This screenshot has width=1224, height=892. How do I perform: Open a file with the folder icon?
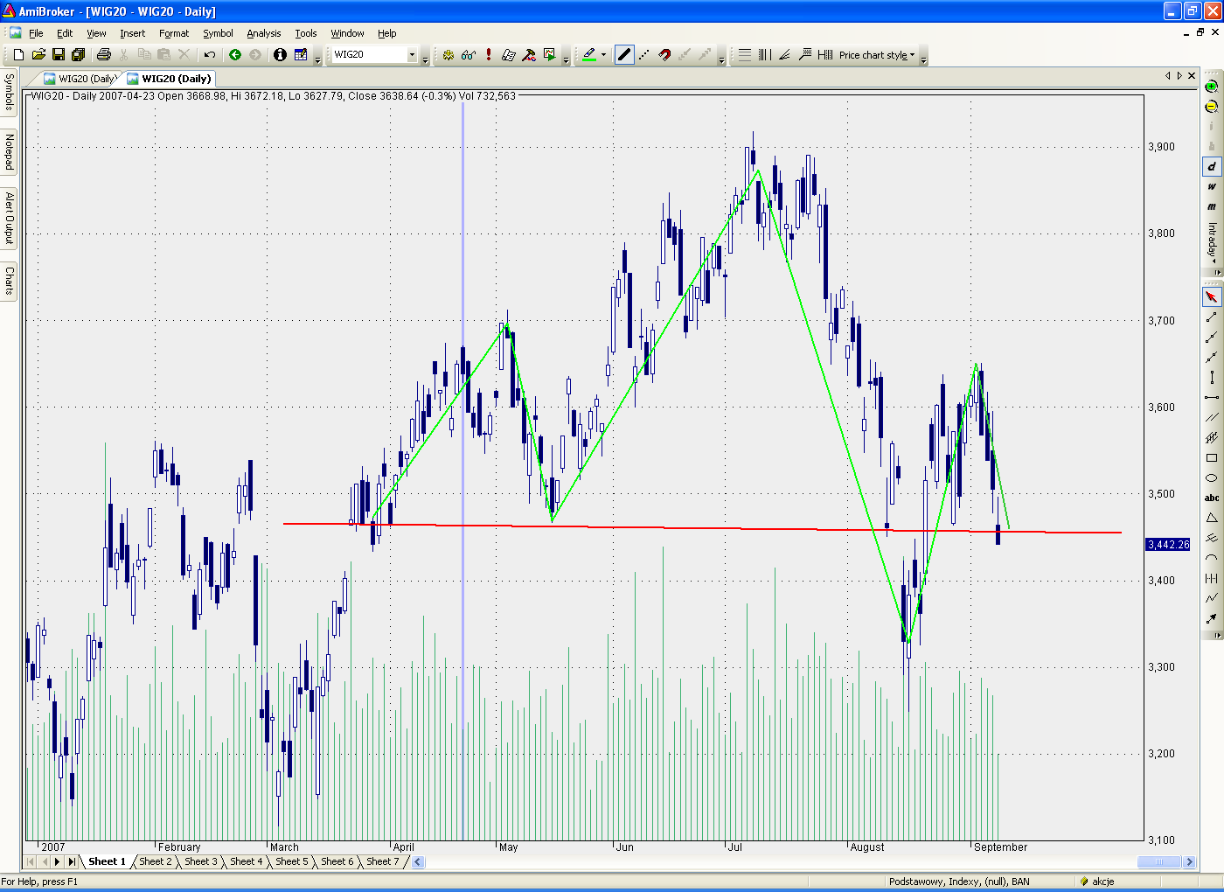click(x=38, y=55)
